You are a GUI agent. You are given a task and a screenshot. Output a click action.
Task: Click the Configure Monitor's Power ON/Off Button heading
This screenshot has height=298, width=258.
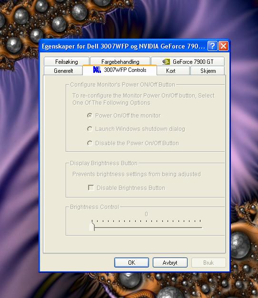[x=122, y=85]
